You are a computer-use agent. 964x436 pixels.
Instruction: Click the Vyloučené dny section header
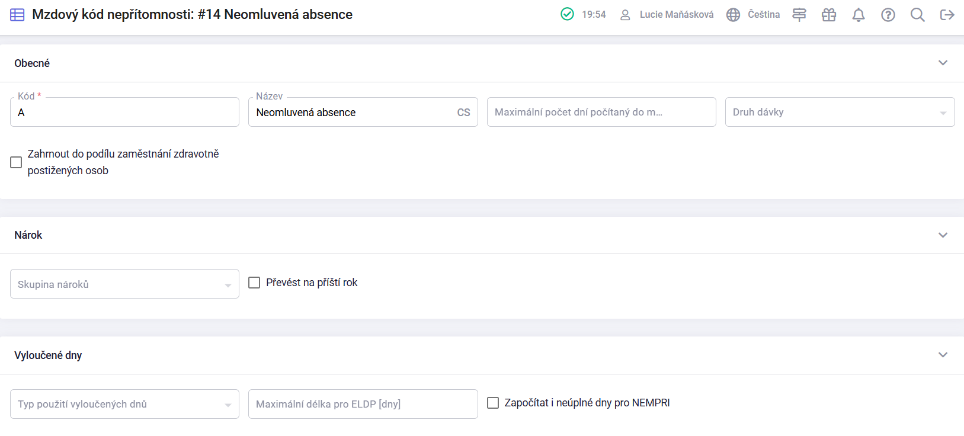[482, 355]
